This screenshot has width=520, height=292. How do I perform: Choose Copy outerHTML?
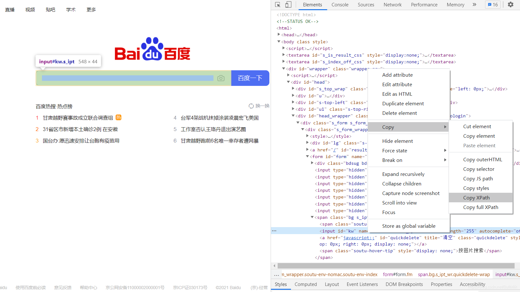(481, 159)
